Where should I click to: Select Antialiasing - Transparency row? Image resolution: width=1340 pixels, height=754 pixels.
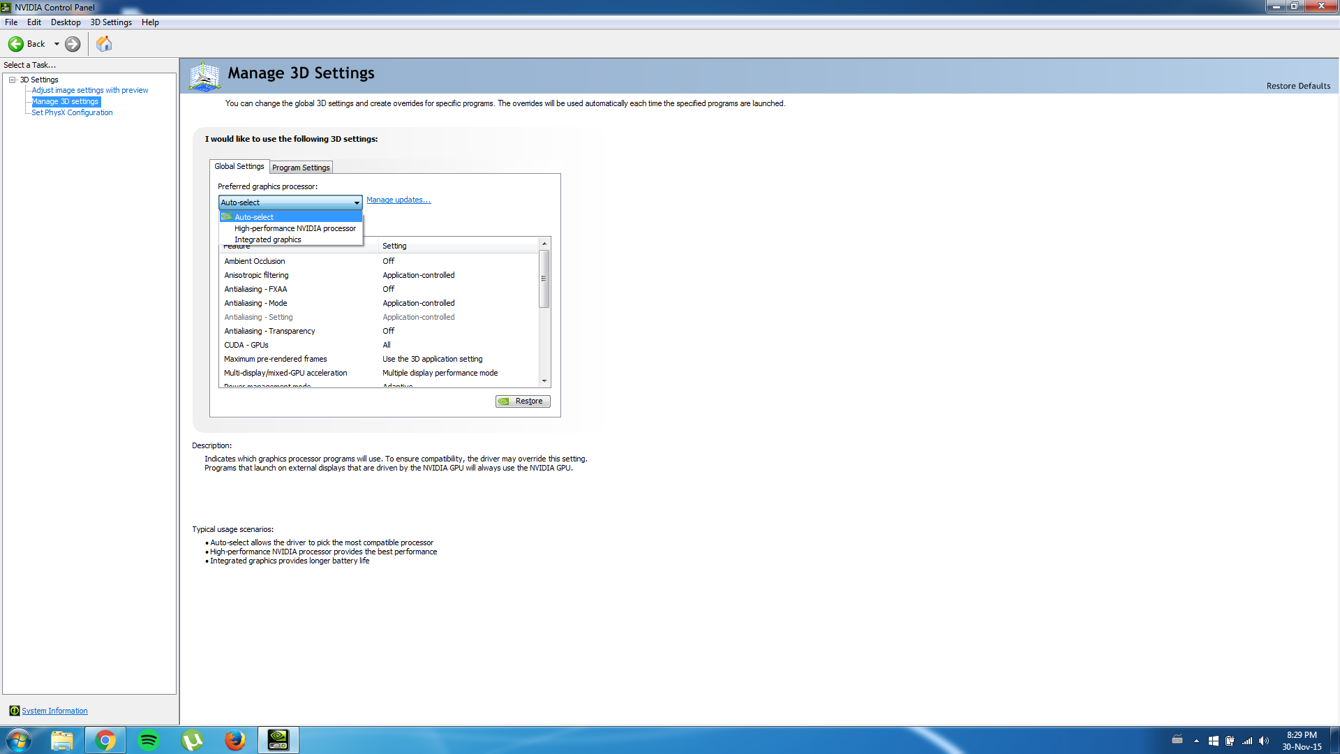tap(380, 331)
